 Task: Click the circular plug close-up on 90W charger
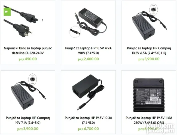75,32
